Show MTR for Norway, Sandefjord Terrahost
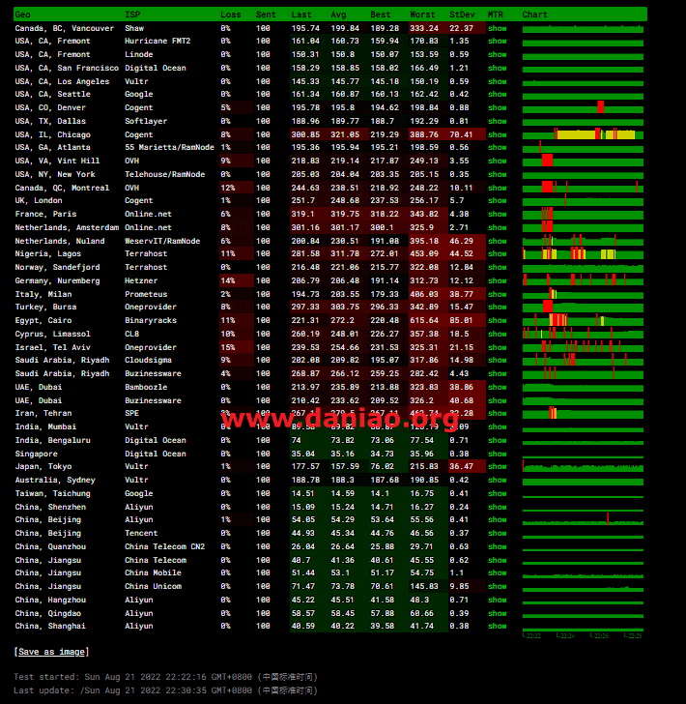 coord(498,267)
